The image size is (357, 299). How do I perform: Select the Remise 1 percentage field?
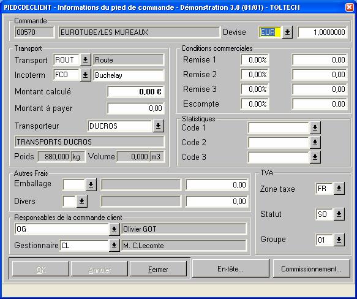pos(255,60)
